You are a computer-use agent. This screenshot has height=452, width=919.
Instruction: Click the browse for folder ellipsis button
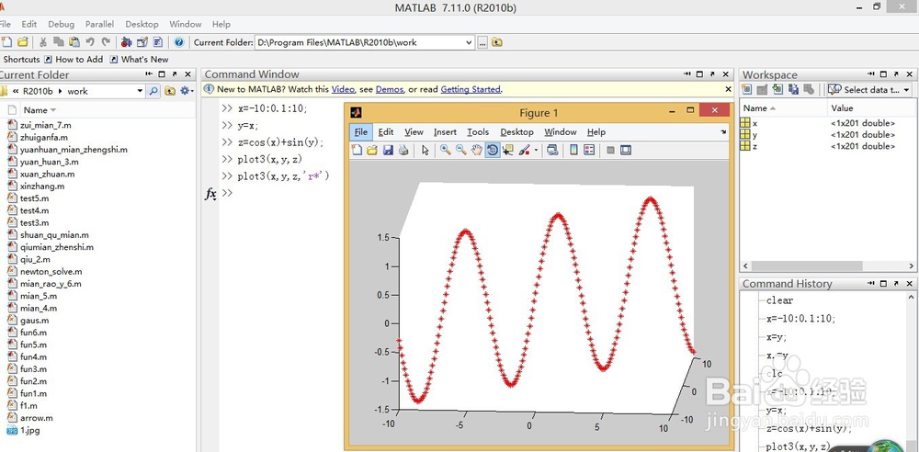click(x=482, y=42)
